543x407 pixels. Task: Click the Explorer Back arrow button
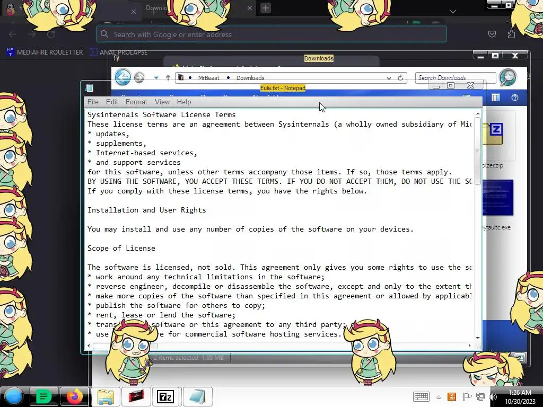click(123, 77)
